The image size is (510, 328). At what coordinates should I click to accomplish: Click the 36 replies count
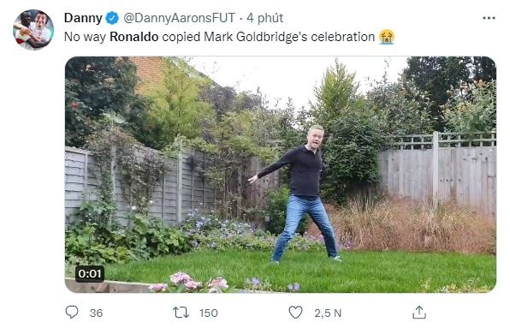coord(96,313)
